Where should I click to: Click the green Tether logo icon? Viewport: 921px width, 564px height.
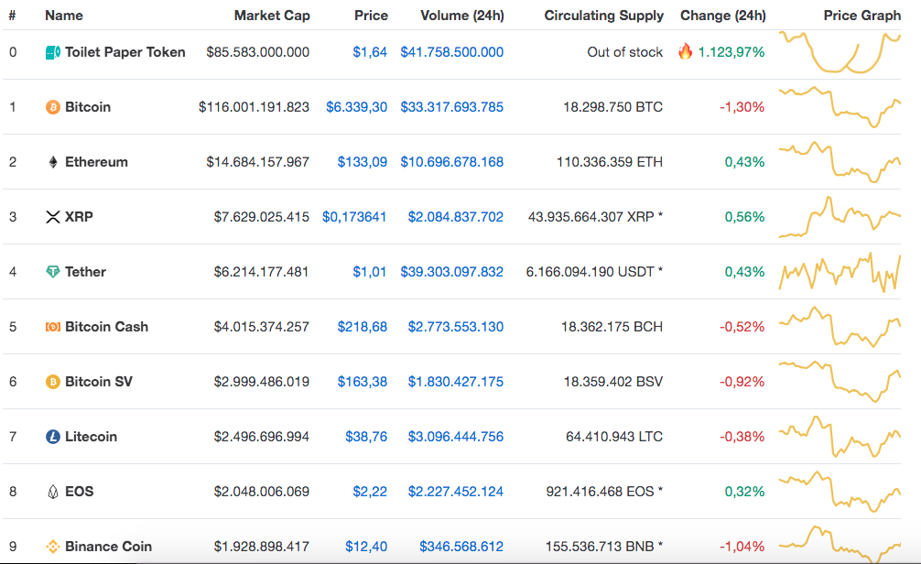[53, 272]
